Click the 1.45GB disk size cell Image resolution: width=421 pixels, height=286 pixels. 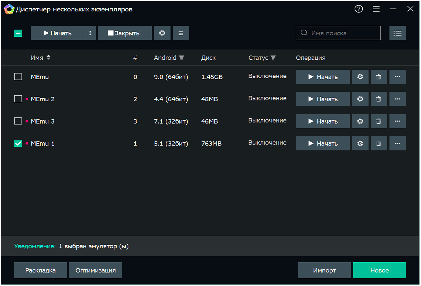[212, 77]
